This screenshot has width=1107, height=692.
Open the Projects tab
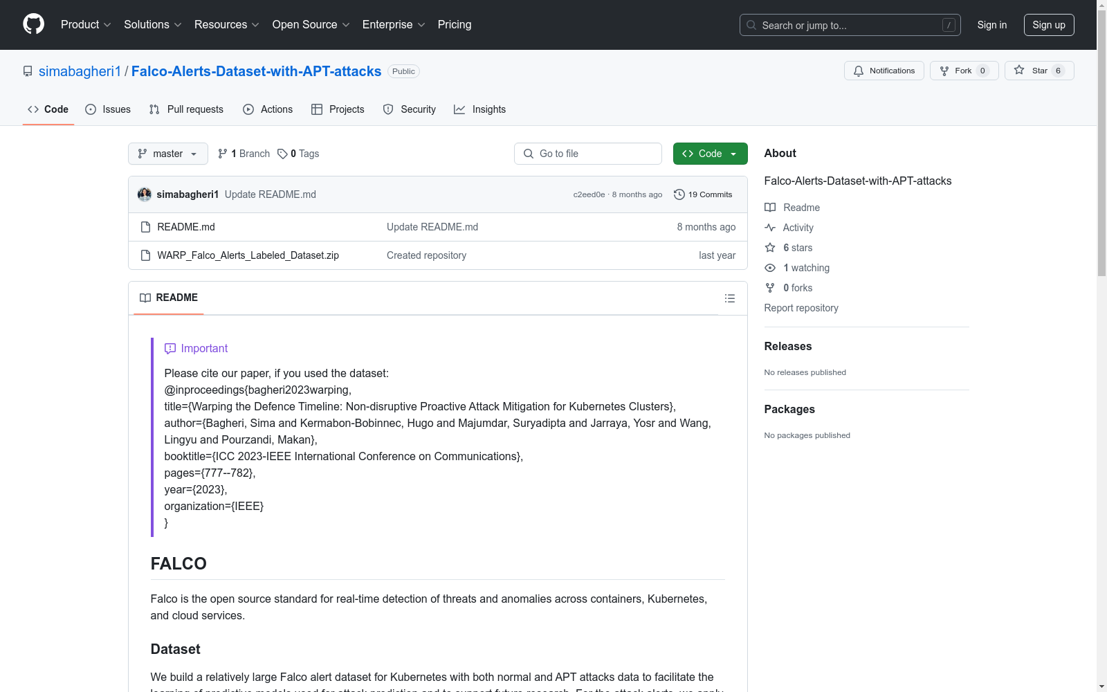(x=338, y=109)
